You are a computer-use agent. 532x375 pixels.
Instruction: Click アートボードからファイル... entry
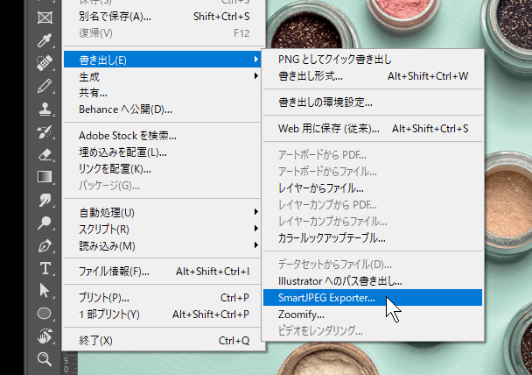point(373,172)
